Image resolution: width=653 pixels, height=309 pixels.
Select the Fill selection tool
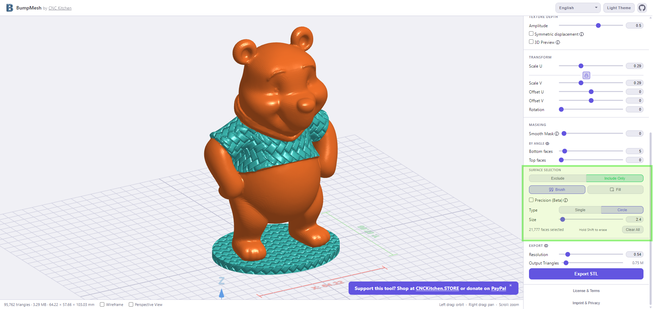[x=615, y=189]
